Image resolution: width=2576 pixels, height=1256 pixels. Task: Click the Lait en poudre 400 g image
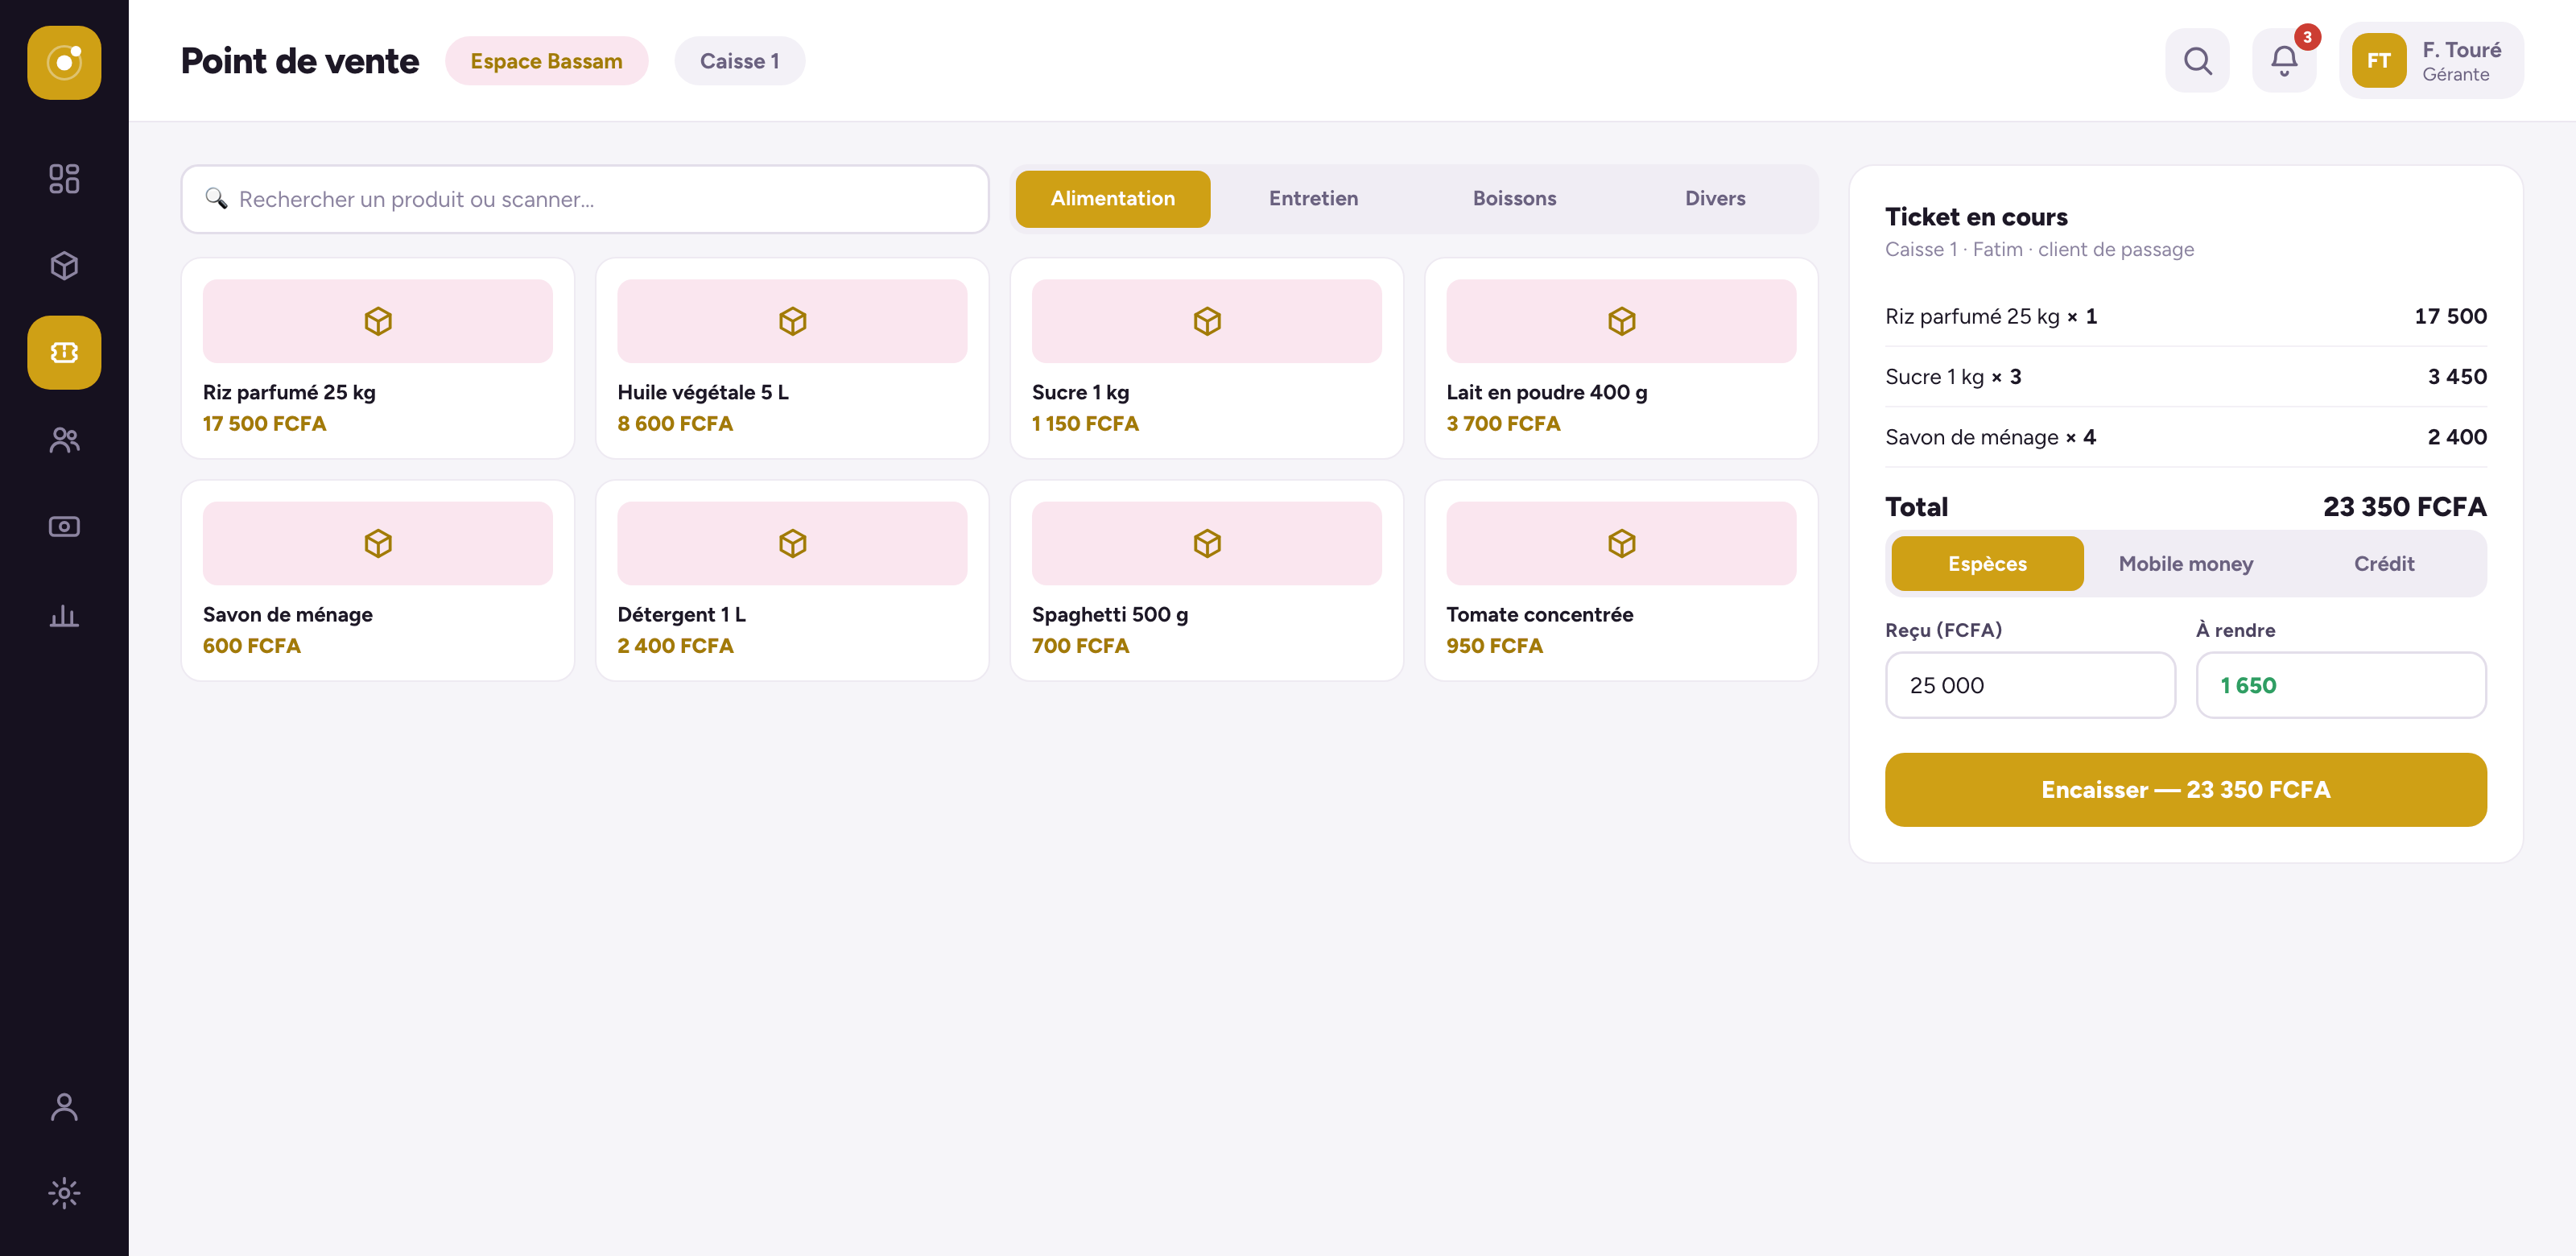click(x=1621, y=321)
